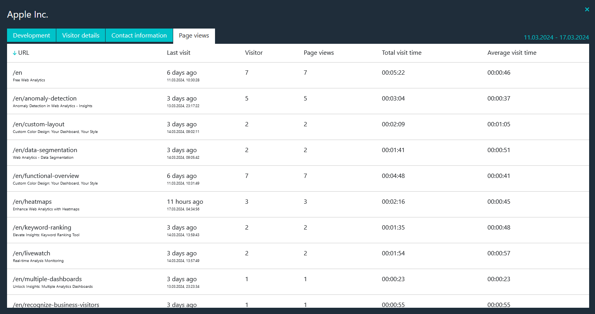Sort by Total visit time column

401,53
